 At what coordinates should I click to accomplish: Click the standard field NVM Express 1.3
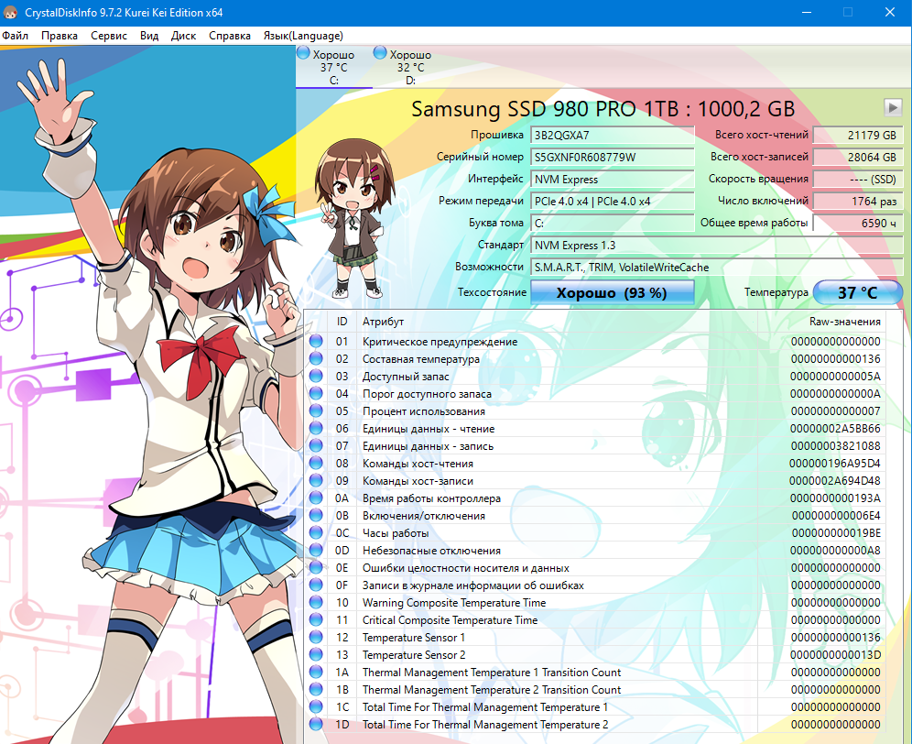coord(717,245)
